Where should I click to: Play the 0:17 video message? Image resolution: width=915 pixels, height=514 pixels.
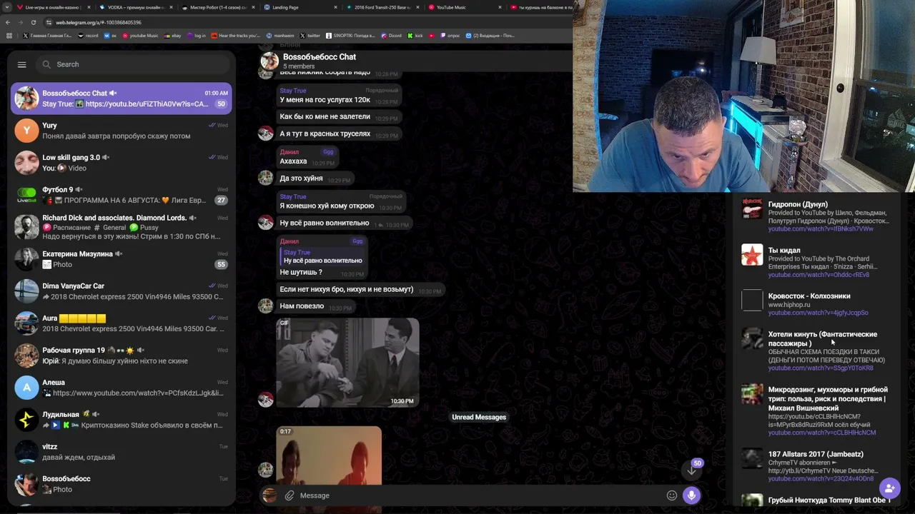click(329, 455)
